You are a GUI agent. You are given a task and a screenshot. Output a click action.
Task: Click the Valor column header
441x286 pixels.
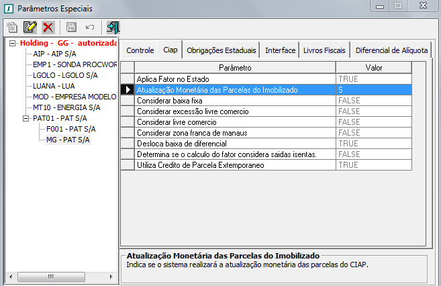click(374, 68)
